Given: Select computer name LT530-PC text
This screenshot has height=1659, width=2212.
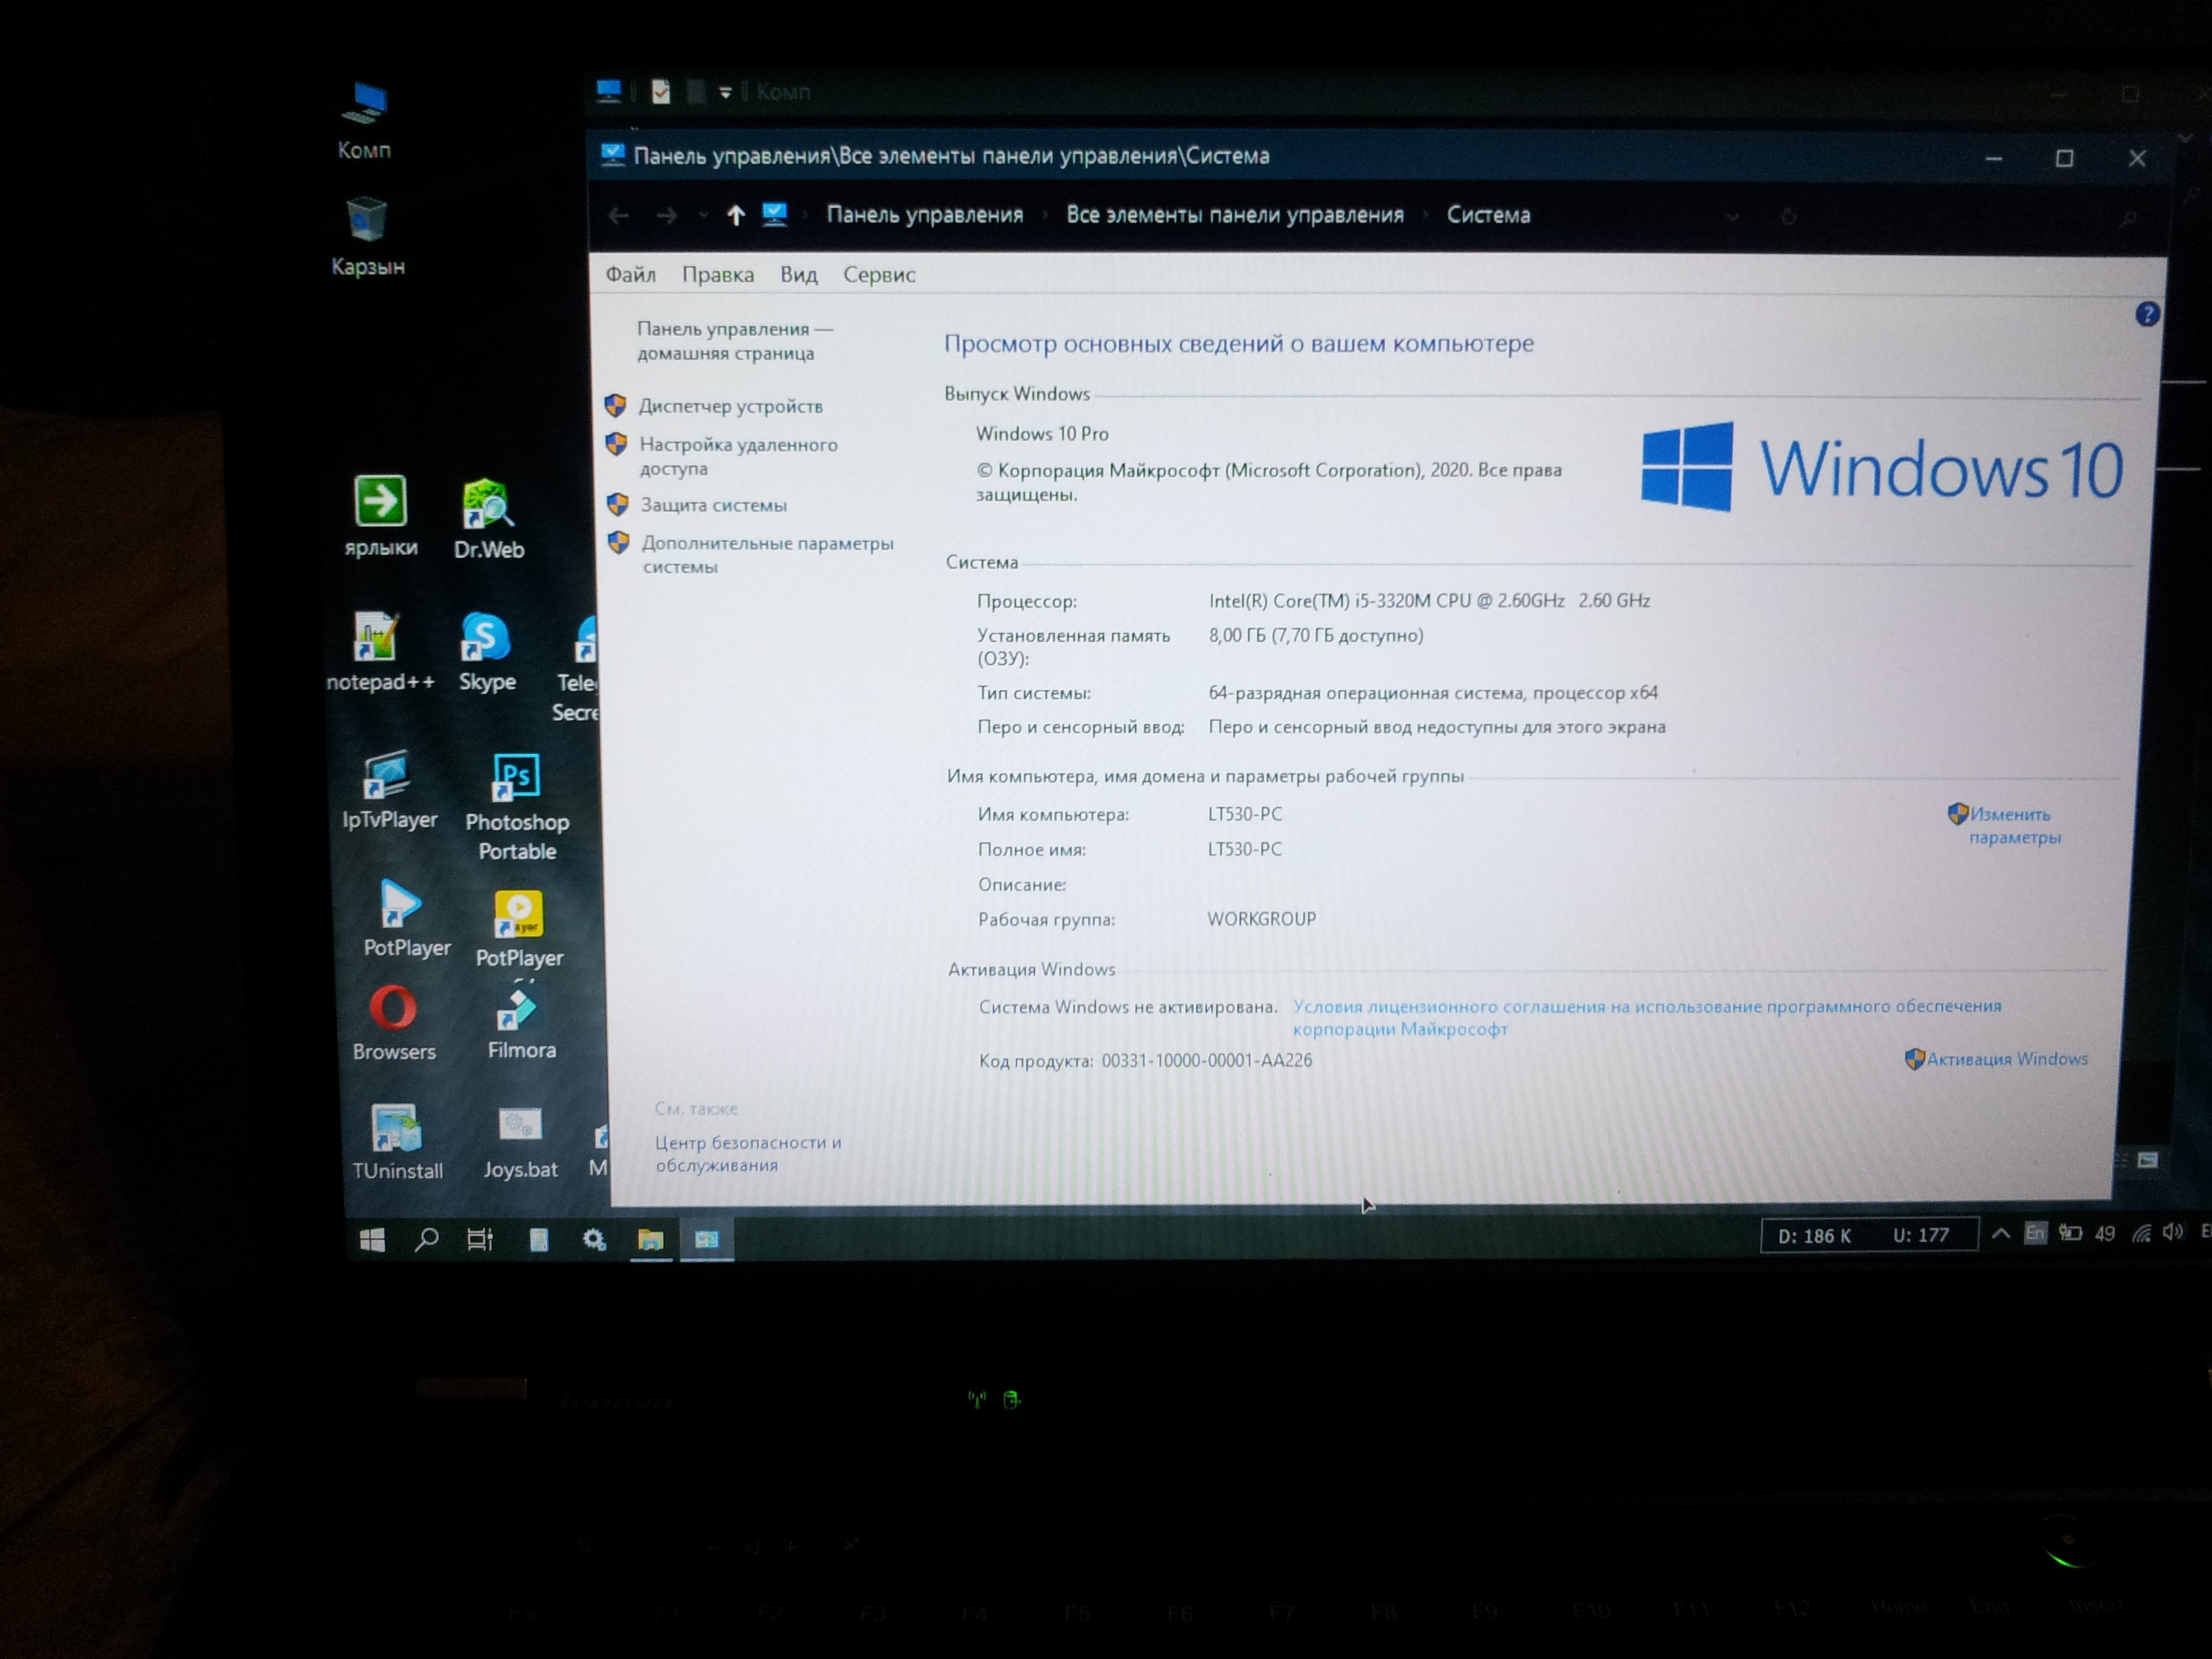Looking at the screenshot, I should [1244, 814].
